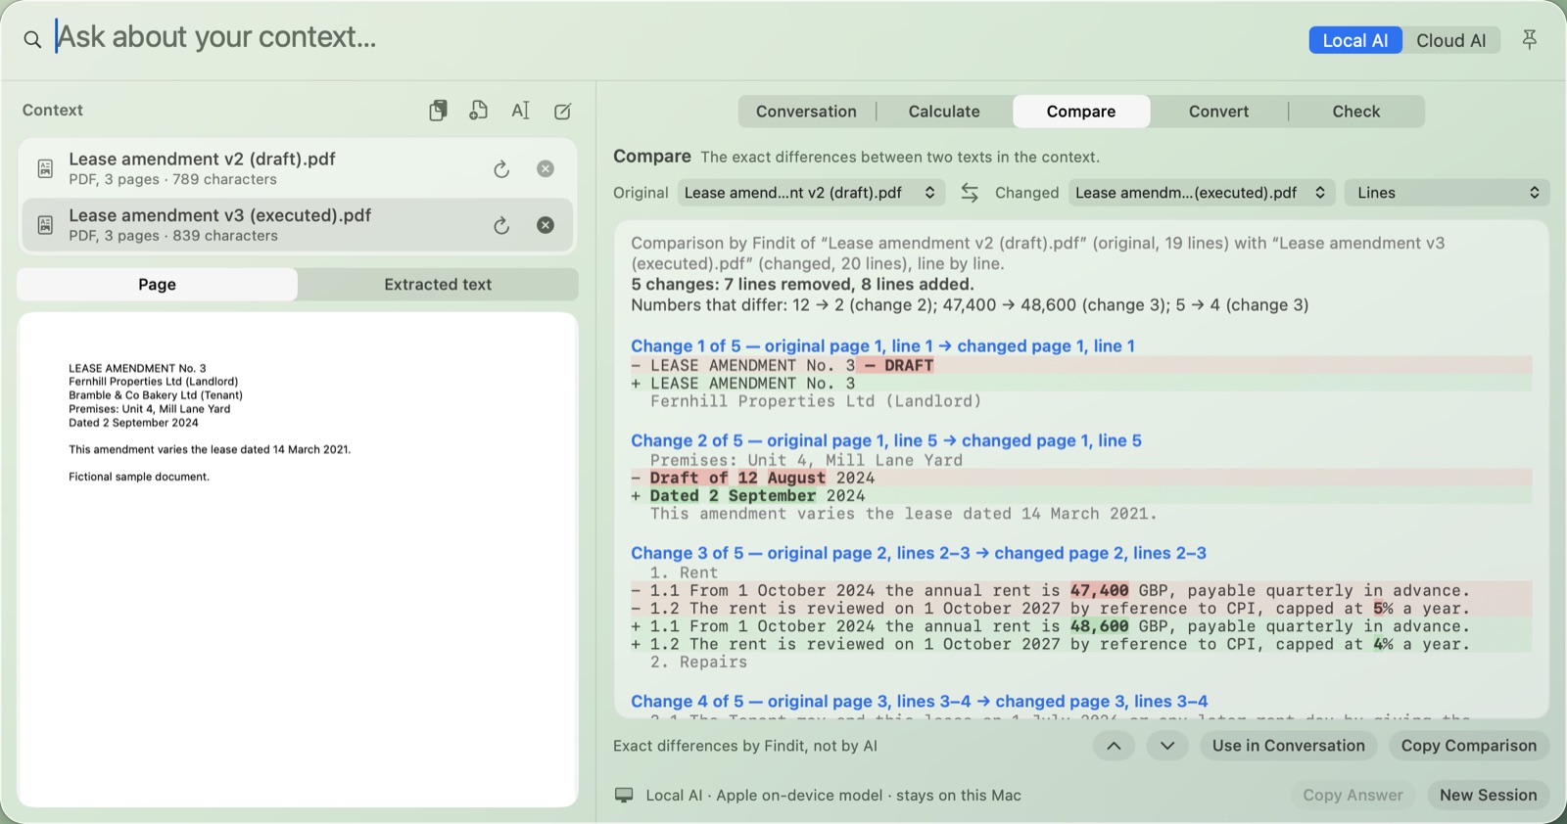
Task: Click the computer icon beside Local AI status
Action: (x=624, y=796)
